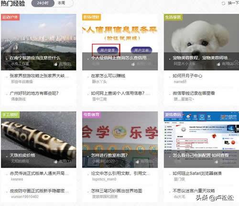The image size is (239, 206).
Task: Click thumbs-up on 怎样进行教室布置 article
Action: (x=137, y=162)
